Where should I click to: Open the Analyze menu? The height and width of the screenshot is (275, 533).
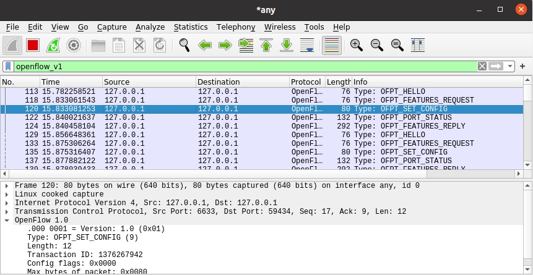pyautogui.click(x=150, y=27)
